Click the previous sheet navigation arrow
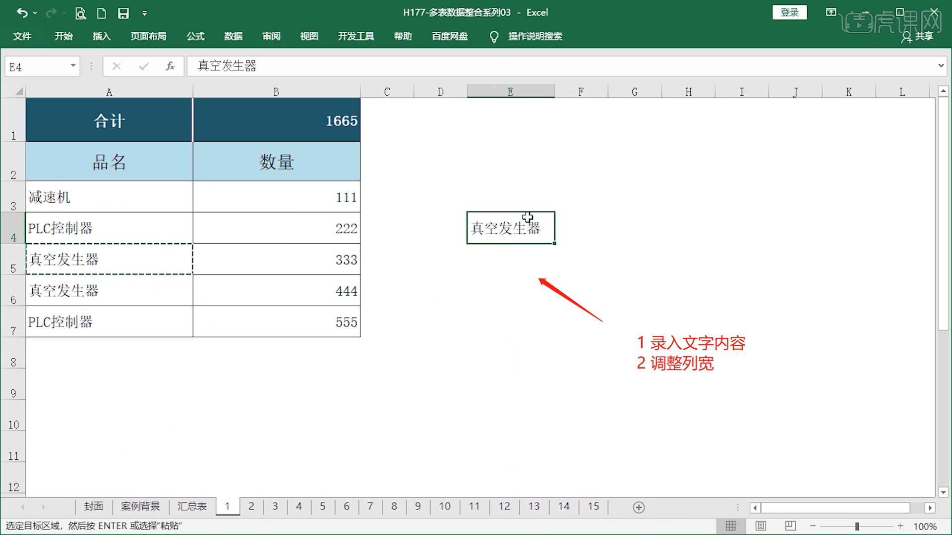Screen dimensions: 952x535 [22, 507]
